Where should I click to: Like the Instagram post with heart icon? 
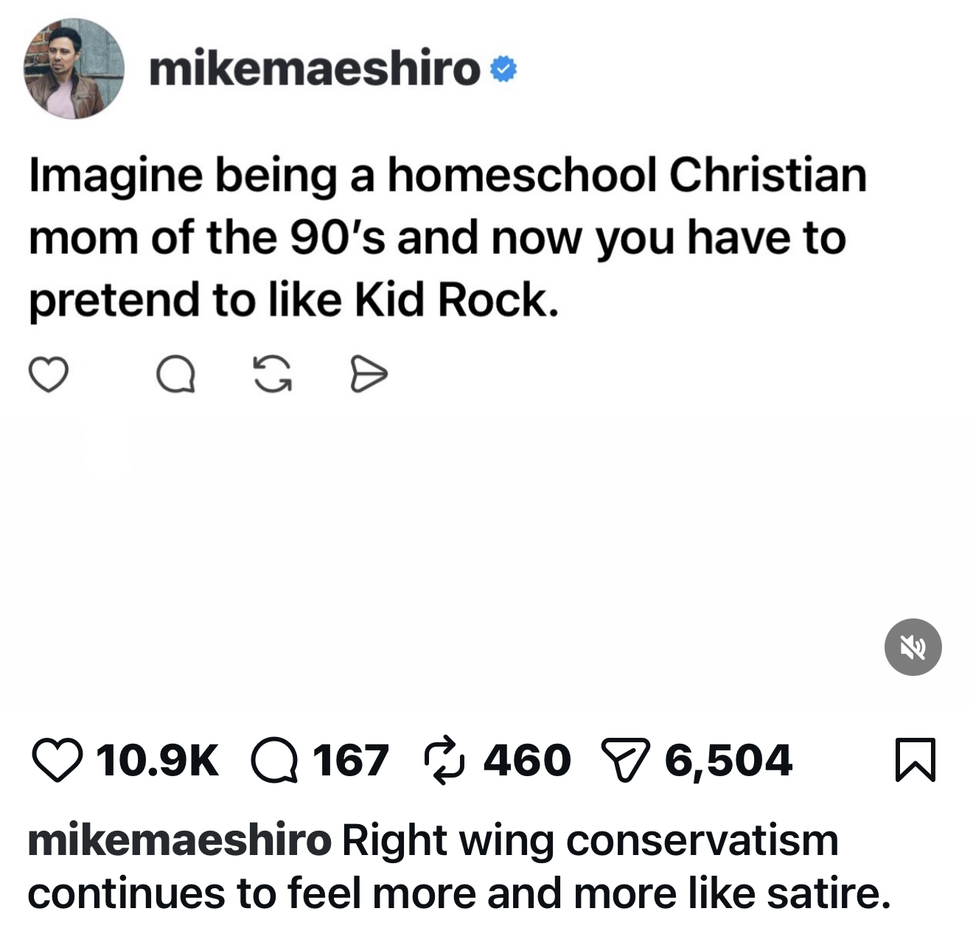click(x=57, y=761)
